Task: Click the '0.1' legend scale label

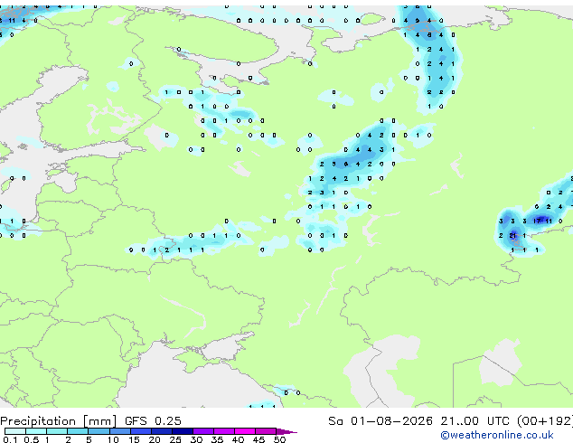Action: point(10,439)
